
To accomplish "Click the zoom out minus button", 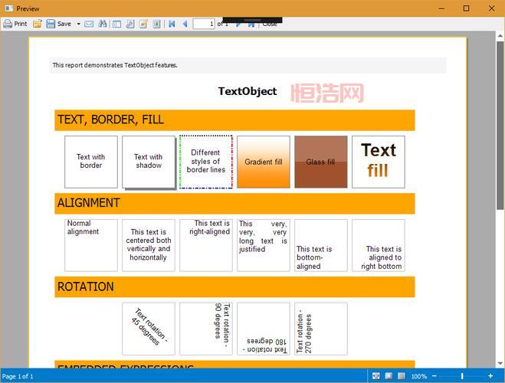I will pos(434,376).
